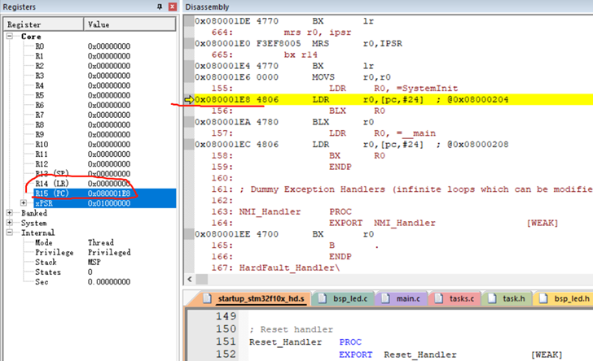
Task: Collapse the Core register group
Action: point(10,37)
